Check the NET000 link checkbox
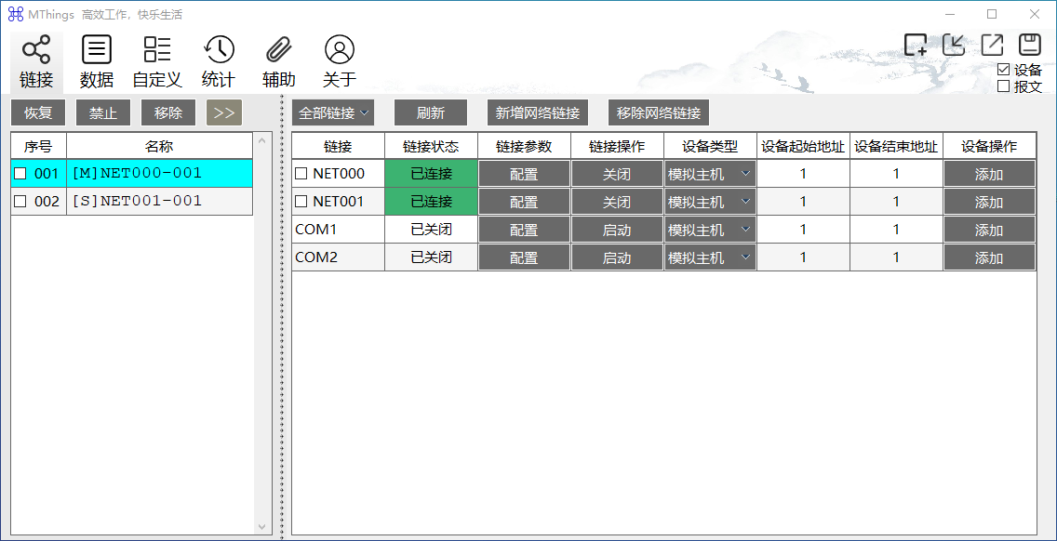 coord(301,174)
